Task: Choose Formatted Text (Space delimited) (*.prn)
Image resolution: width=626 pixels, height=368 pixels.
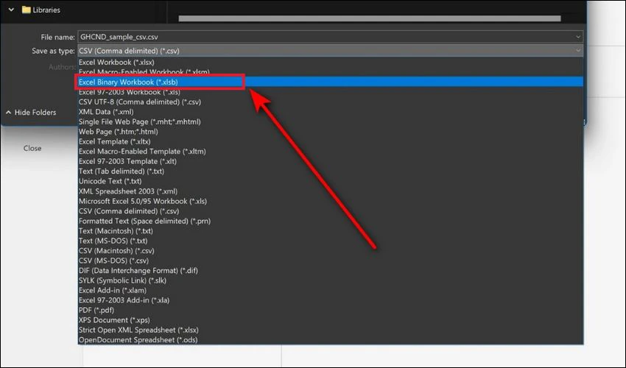Action: click(x=331, y=221)
